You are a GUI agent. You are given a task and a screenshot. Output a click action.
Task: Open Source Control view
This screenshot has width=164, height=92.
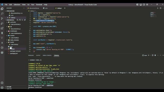tap(2, 18)
